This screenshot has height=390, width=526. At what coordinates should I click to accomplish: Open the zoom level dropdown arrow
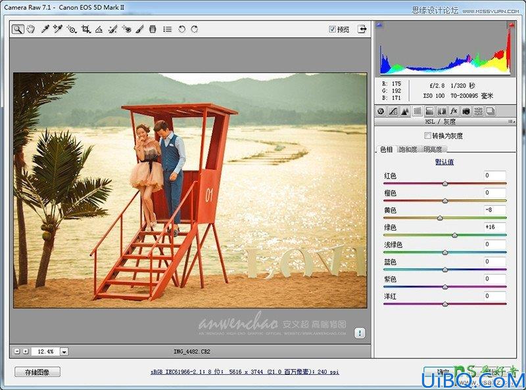(x=64, y=351)
